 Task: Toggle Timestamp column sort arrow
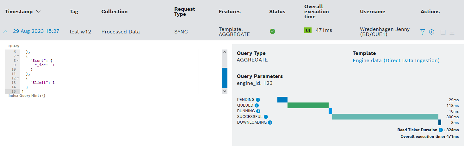(38, 12)
